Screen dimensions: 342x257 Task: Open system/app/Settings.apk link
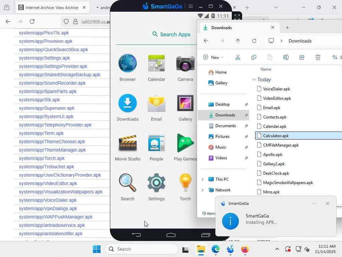(x=44, y=58)
